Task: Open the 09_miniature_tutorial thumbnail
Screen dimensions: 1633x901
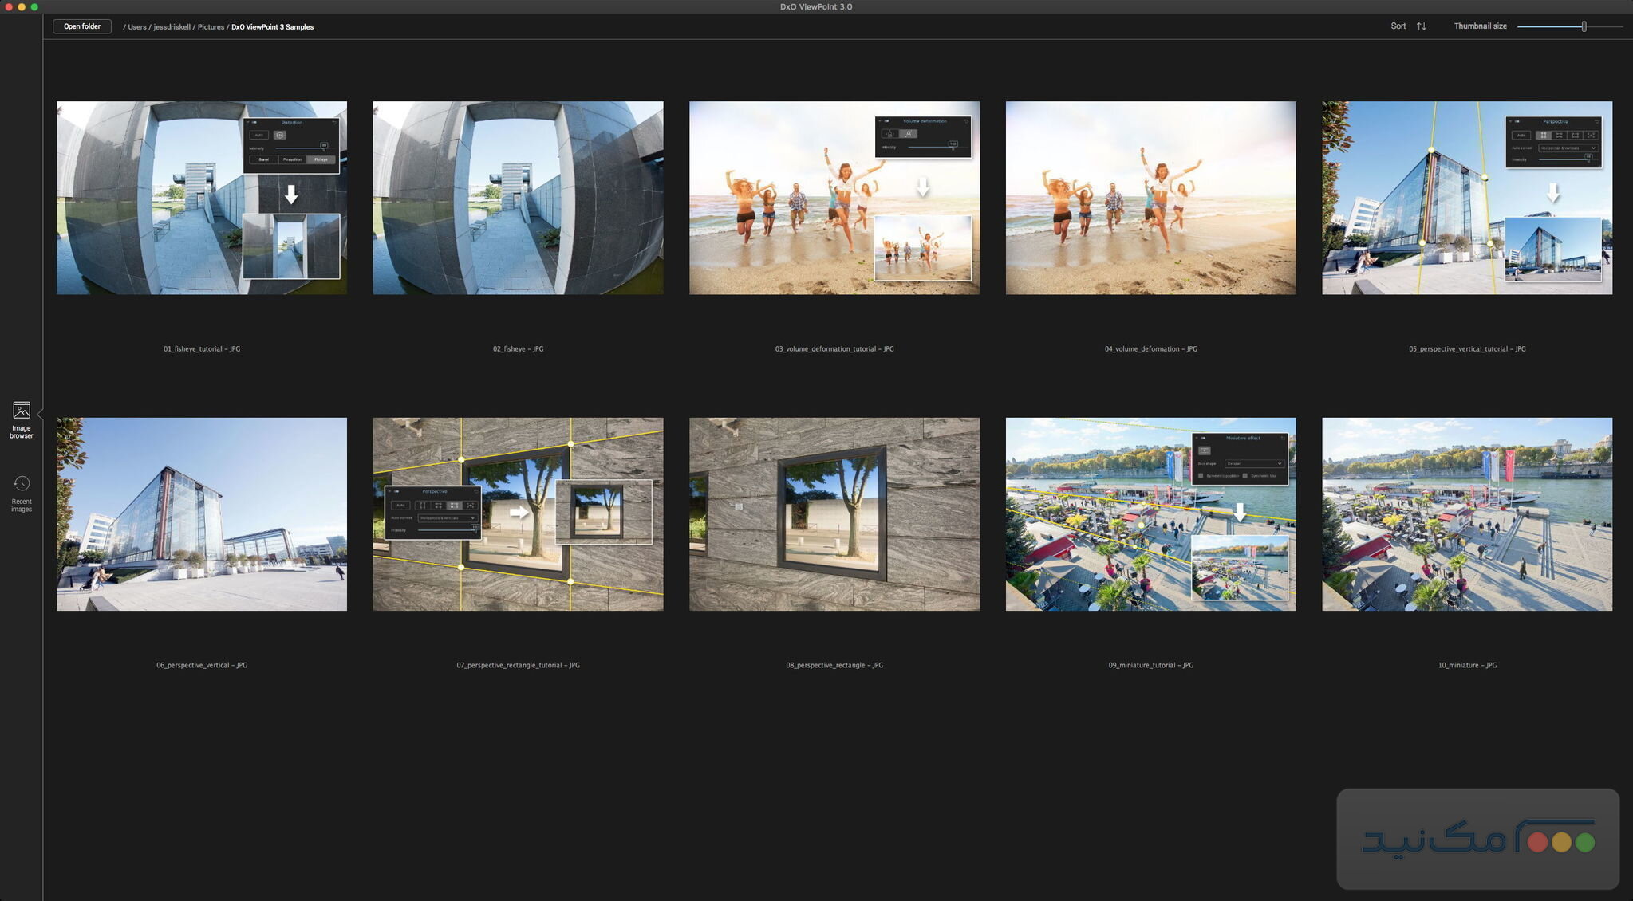Action: tap(1150, 514)
